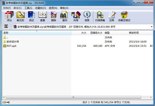Sort by 压缩后大小 column header
This screenshot has height=106, width=155.
point(95,33)
